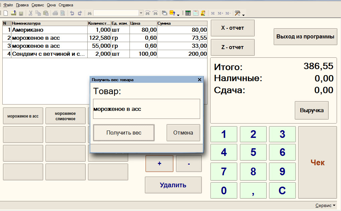Click the 1C help icon with question mark

point(172,13)
